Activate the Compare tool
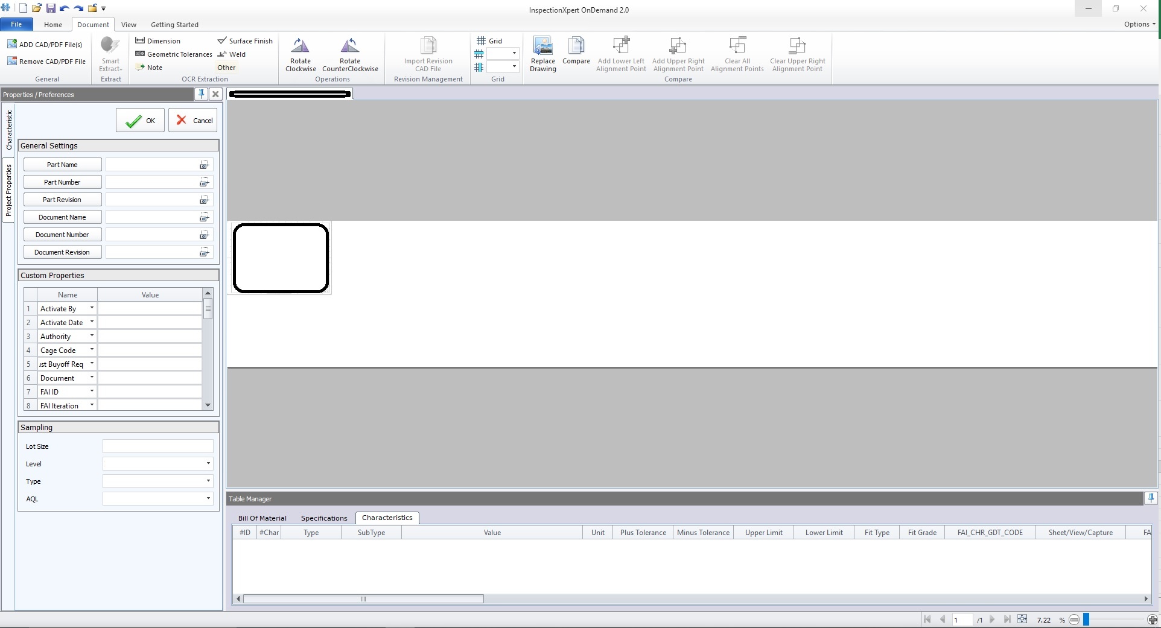 click(x=576, y=54)
